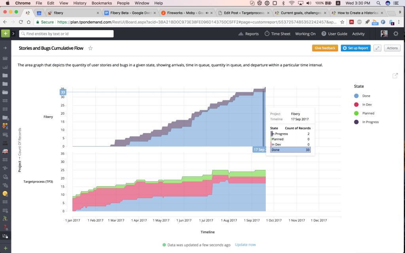Screen dimensions: 405x253
Task: Star the Stories and Bugs Cumulative Flow report
Action: point(91,48)
